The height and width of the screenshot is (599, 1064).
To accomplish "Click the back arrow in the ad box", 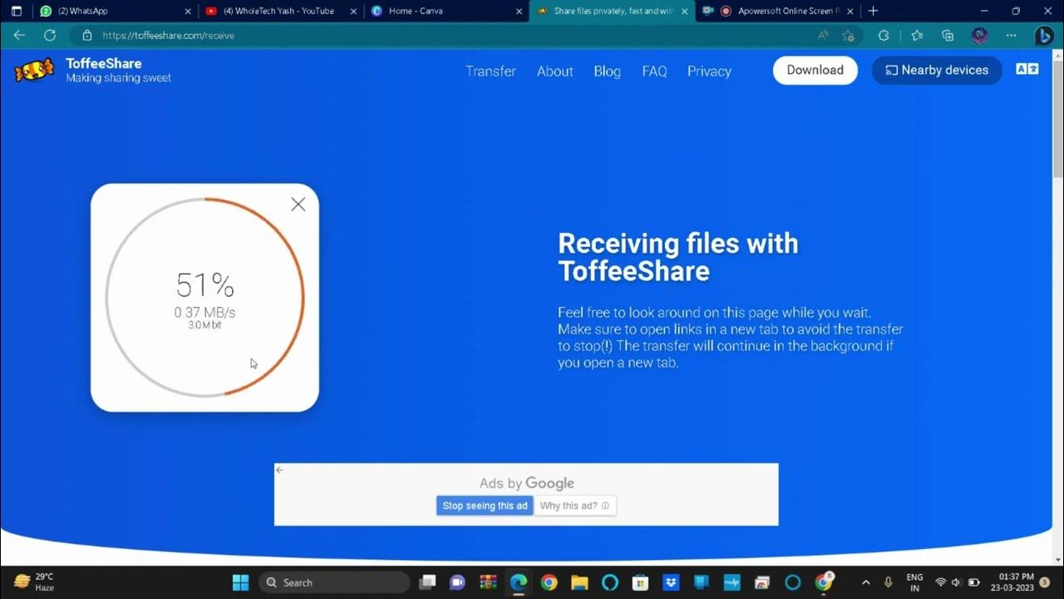I will click(x=280, y=470).
